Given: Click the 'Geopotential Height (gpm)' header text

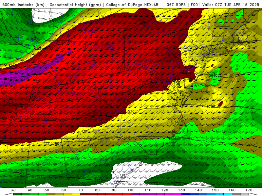Looking at the screenshot, I should tap(75, 5).
